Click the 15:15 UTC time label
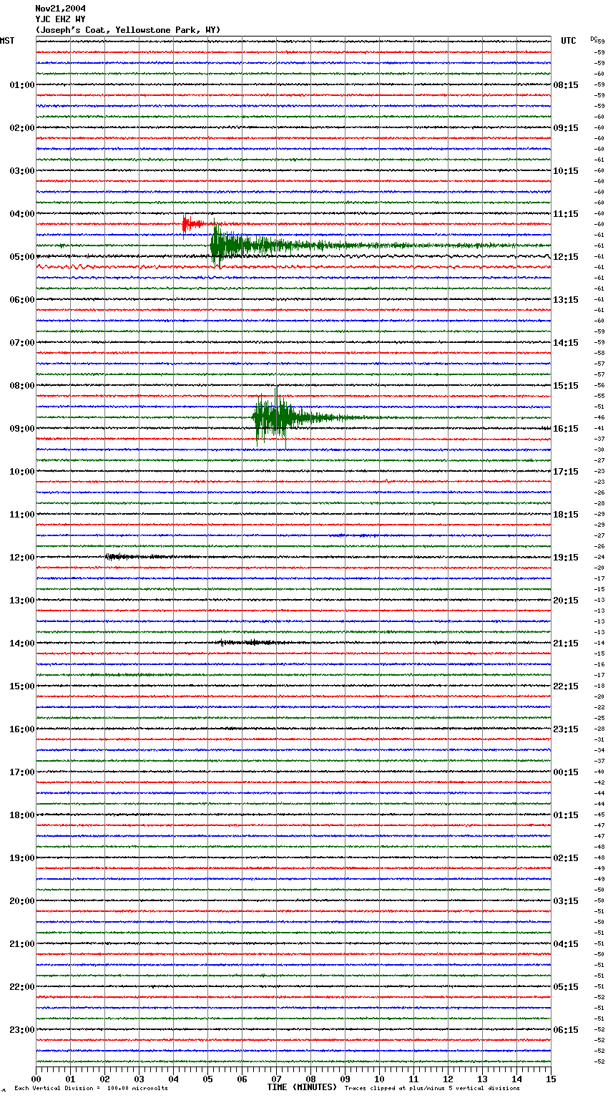The width and height of the screenshot is (608, 1098). point(566,386)
